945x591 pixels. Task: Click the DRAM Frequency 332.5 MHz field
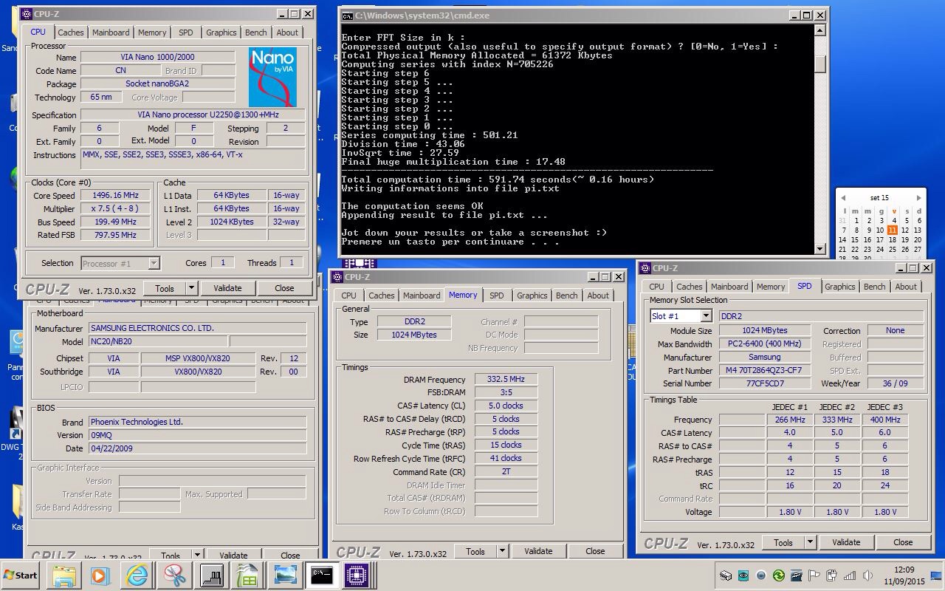pos(506,380)
